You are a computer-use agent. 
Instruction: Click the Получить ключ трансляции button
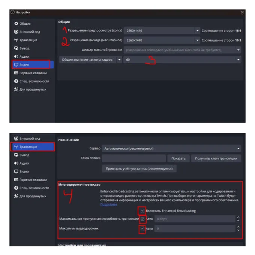216,159
